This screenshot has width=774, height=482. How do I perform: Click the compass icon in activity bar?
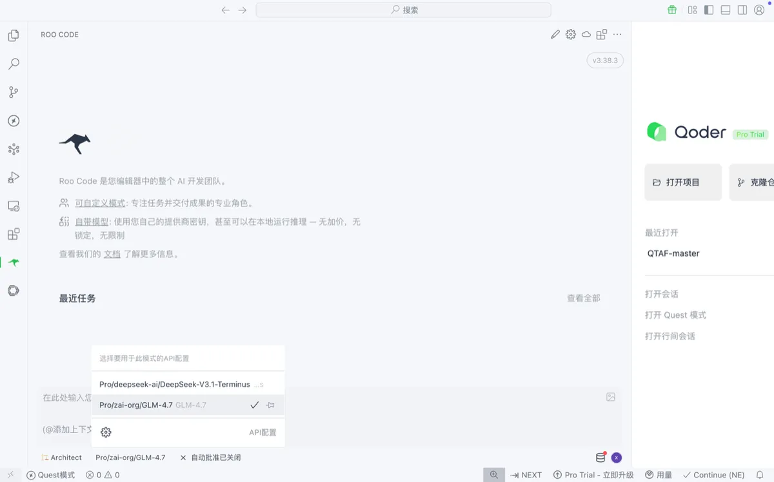[x=14, y=120]
